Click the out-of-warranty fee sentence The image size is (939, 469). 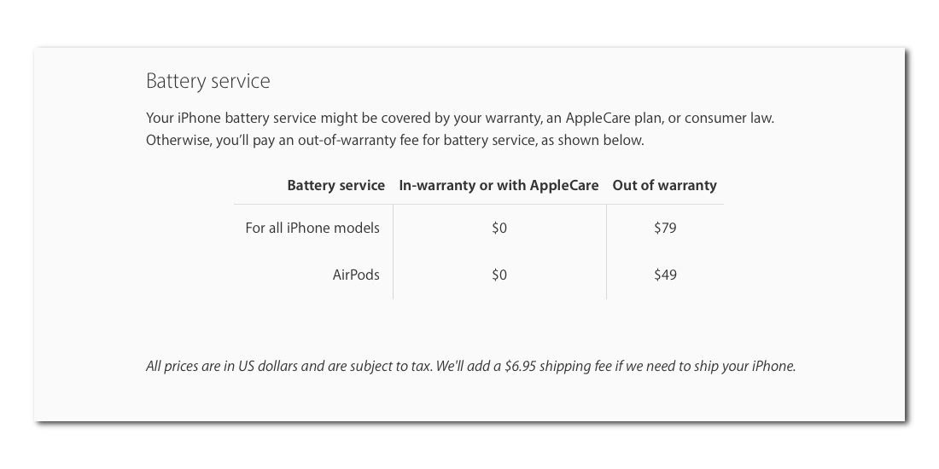[x=395, y=141]
